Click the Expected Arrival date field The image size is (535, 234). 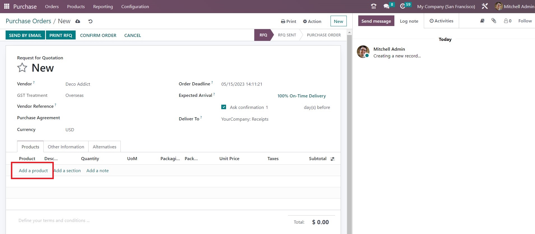[x=247, y=96]
